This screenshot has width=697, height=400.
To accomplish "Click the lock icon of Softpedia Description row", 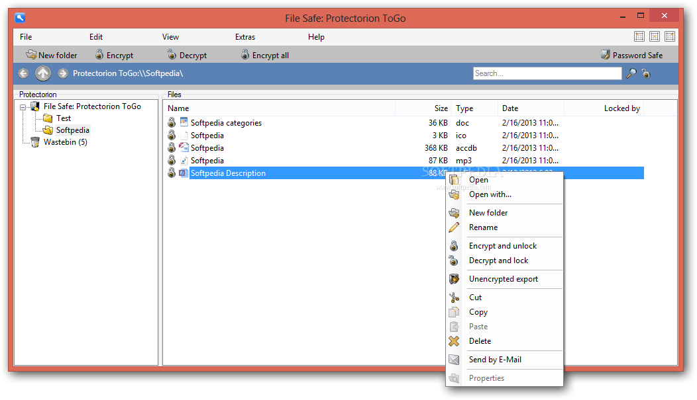I will click(172, 173).
